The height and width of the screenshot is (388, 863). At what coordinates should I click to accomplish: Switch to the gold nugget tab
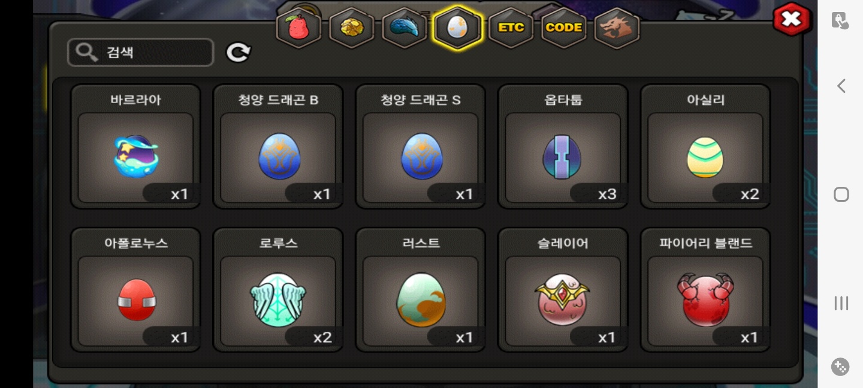(x=351, y=28)
